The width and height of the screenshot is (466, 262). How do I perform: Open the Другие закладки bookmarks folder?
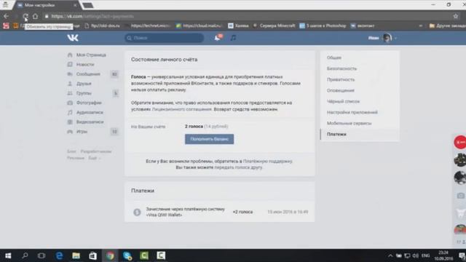(447, 26)
